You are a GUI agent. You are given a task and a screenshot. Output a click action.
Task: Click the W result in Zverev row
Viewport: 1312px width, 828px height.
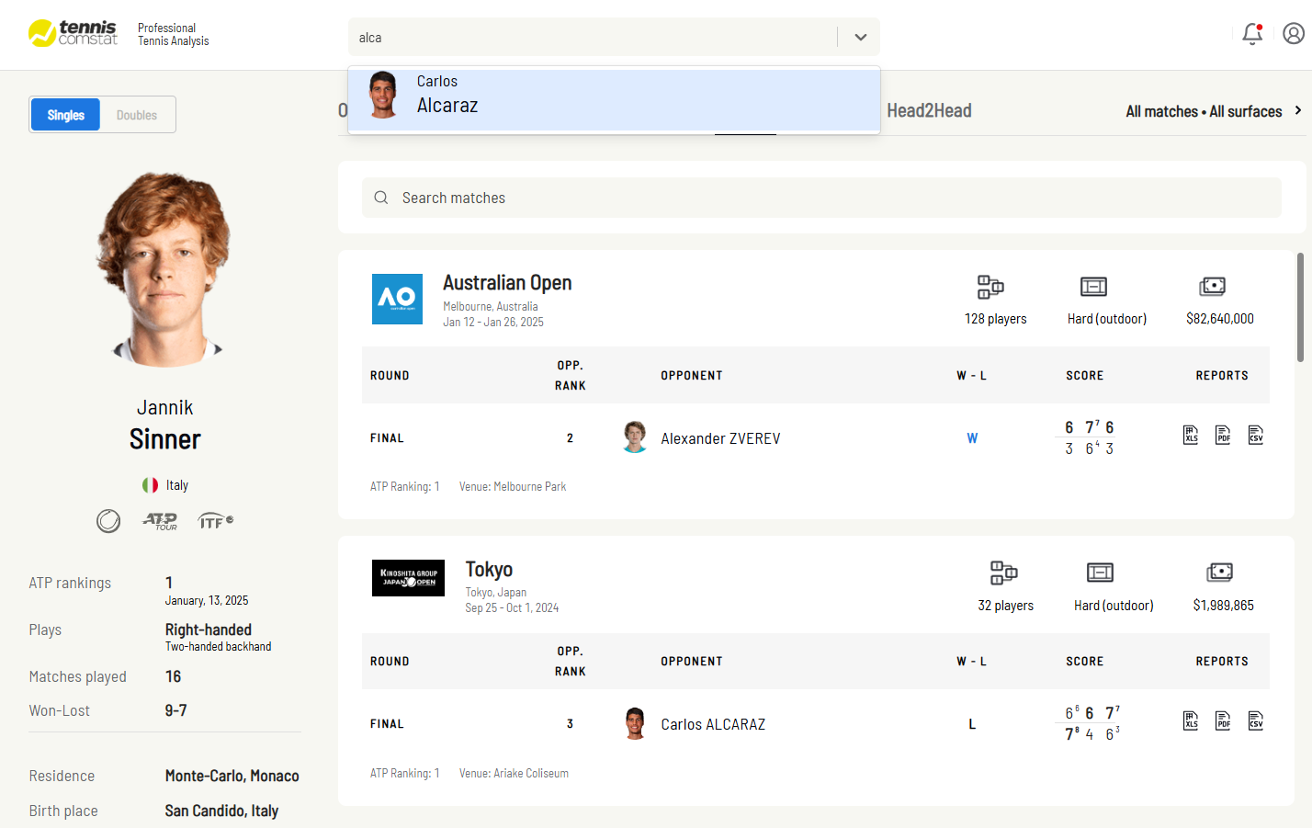[972, 438]
